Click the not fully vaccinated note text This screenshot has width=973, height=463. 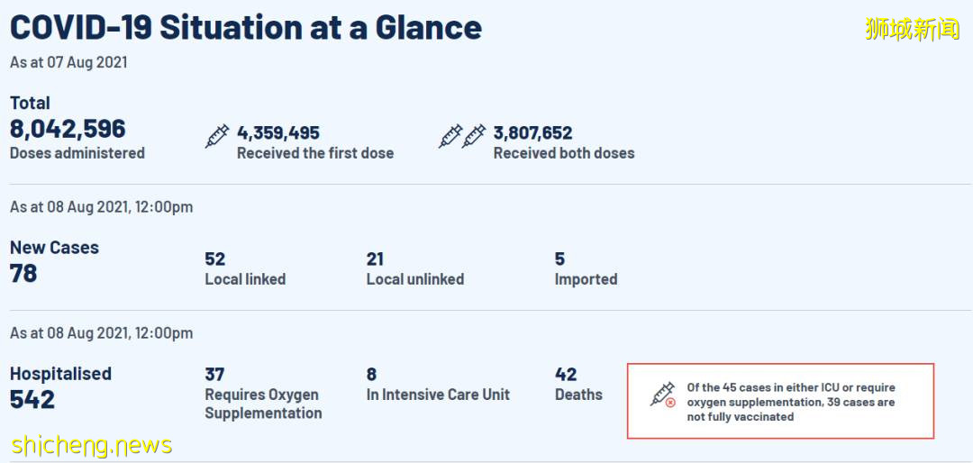pyautogui.click(x=791, y=402)
